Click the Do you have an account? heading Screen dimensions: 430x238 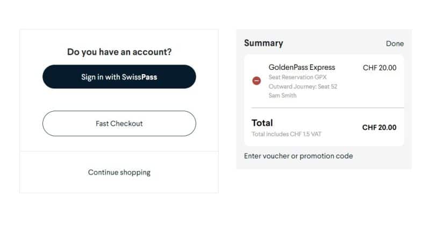[119, 52]
